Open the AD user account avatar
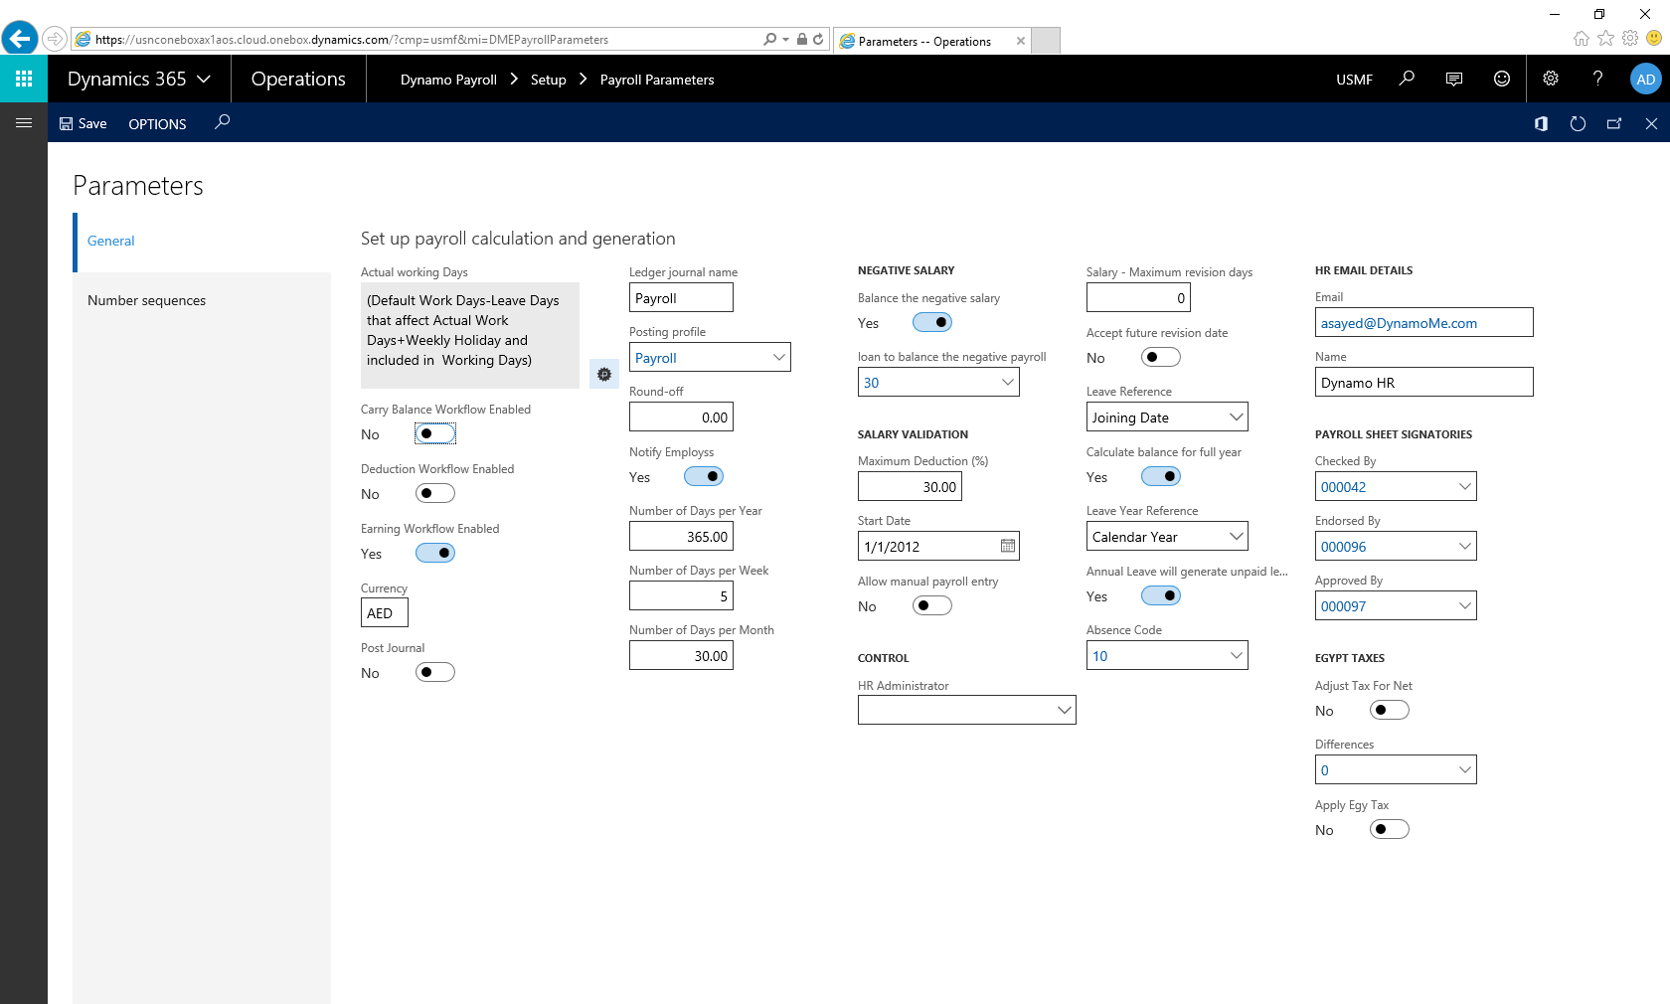 pyautogui.click(x=1645, y=80)
